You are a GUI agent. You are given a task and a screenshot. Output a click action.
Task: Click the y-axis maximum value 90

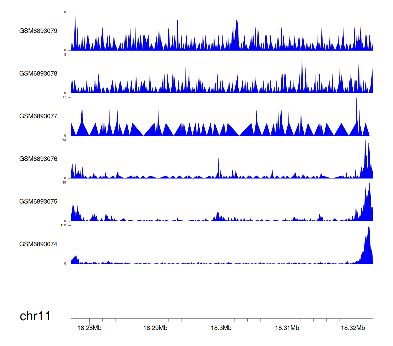[x=64, y=183]
